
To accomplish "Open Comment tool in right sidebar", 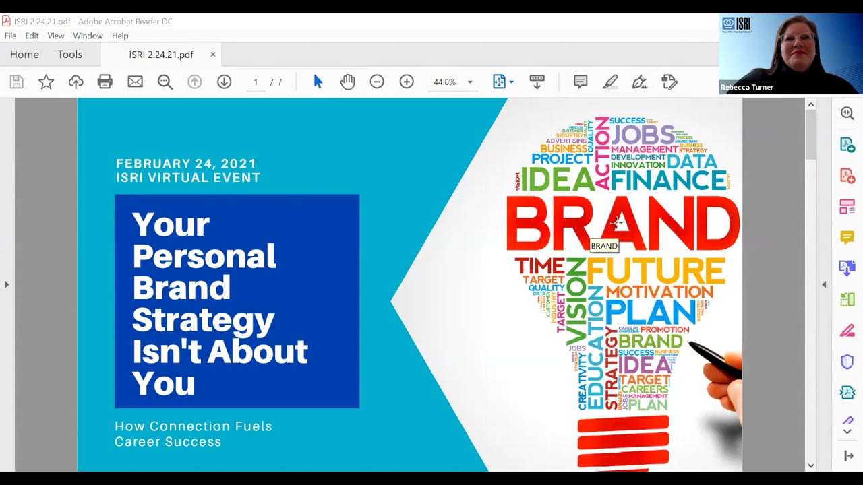I will point(847,237).
